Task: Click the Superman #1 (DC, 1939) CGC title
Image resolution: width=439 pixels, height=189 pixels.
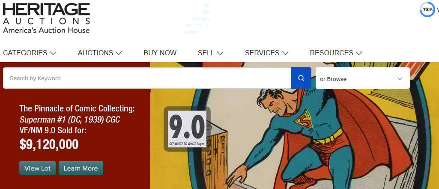Action: (x=70, y=120)
